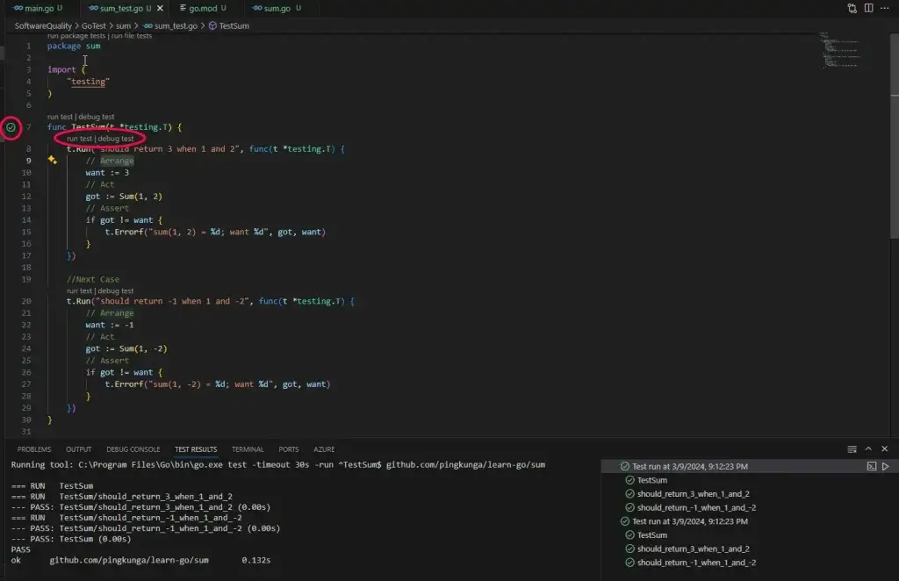Open the AZURE panel tab
The image size is (899, 581).
324,449
